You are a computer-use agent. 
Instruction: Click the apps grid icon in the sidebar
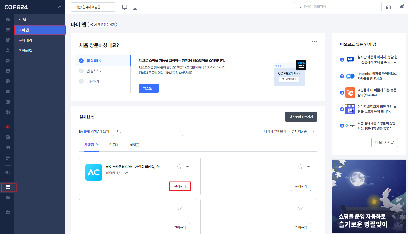click(8, 187)
